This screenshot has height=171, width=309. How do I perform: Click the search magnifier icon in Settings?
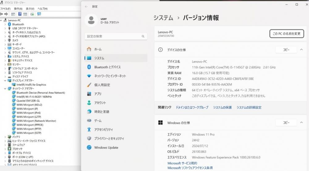click(x=143, y=36)
